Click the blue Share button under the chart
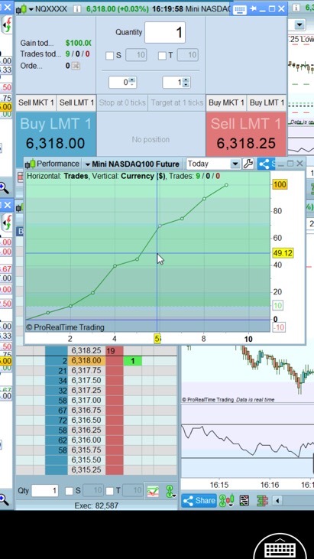 199,500
